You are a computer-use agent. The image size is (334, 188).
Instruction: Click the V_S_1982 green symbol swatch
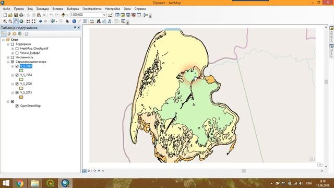21,70
